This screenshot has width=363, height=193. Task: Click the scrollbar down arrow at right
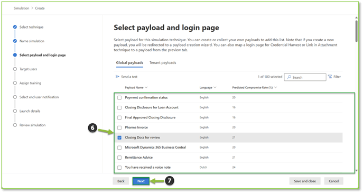point(356,170)
